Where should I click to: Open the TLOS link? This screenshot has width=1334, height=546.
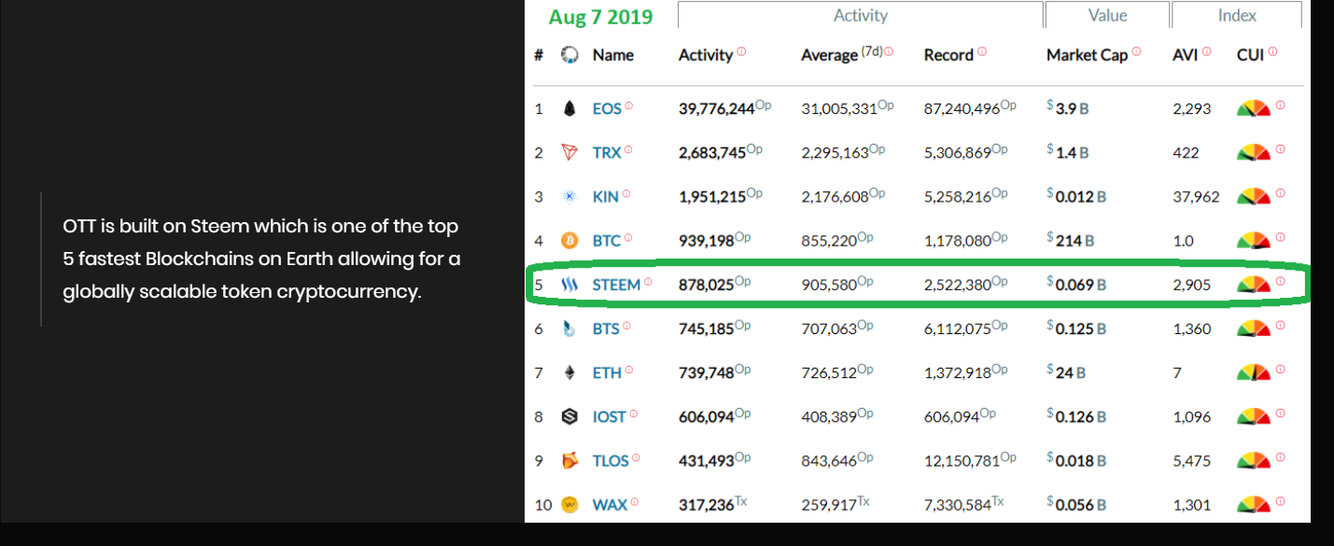point(612,460)
